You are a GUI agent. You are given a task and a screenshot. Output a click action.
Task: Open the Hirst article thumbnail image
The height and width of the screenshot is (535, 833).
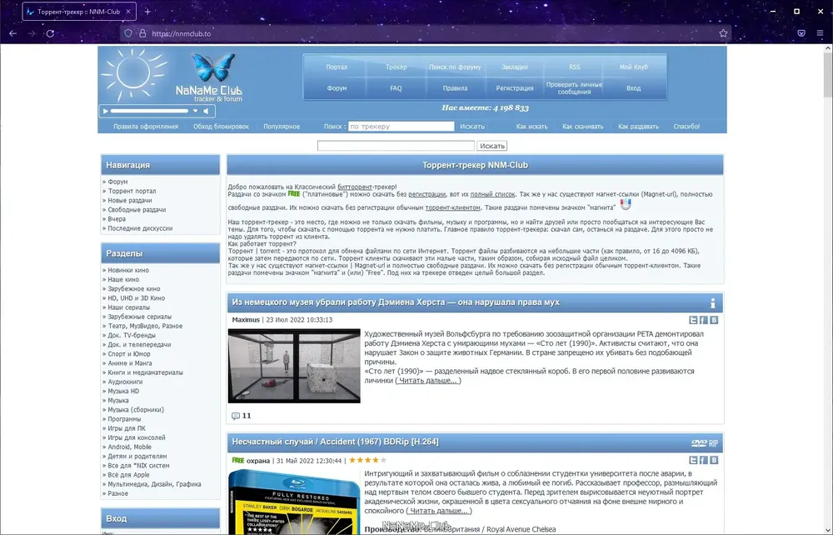[x=294, y=366]
